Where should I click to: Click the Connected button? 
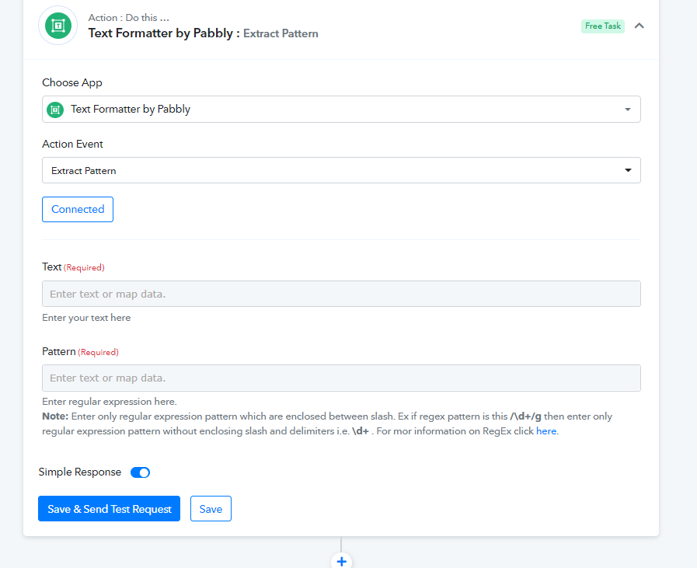pos(78,210)
